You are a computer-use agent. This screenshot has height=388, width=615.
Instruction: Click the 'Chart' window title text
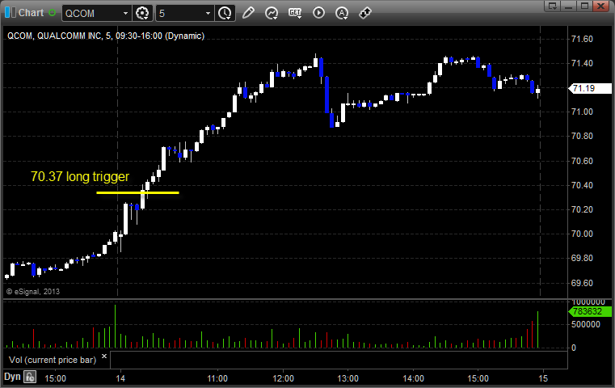pyautogui.click(x=31, y=13)
